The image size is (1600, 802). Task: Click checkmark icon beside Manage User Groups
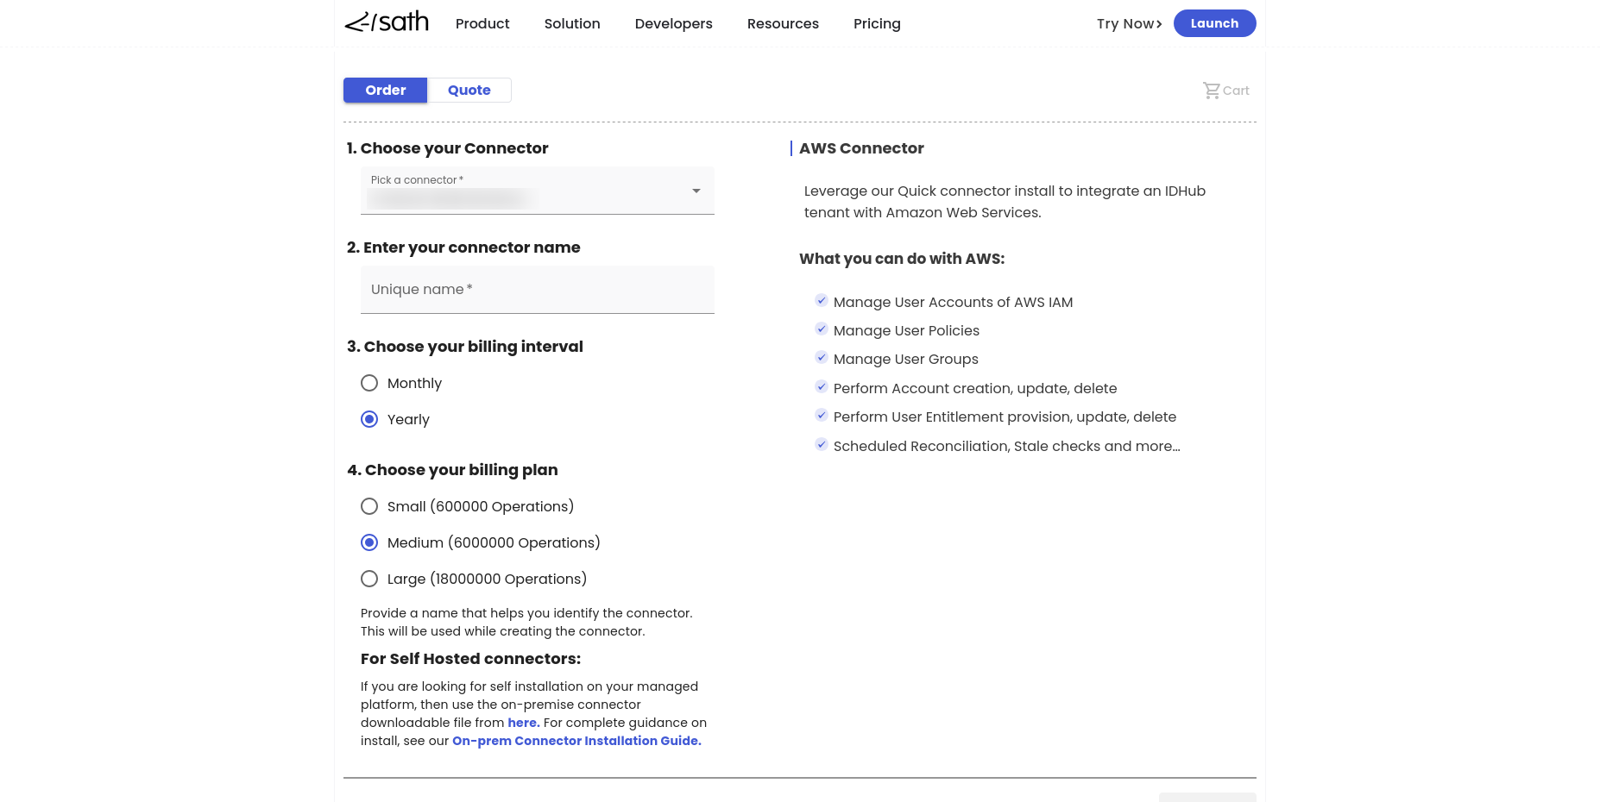tap(822, 358)
